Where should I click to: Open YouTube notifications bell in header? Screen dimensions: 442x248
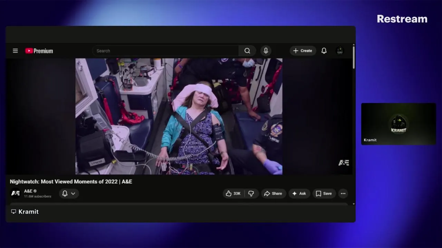point(324,51)
